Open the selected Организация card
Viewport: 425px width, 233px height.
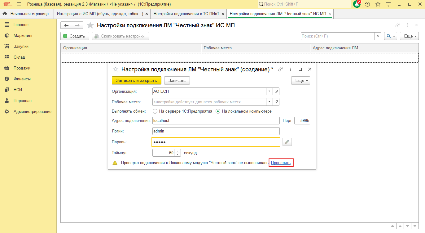click(x=276, y=92)
